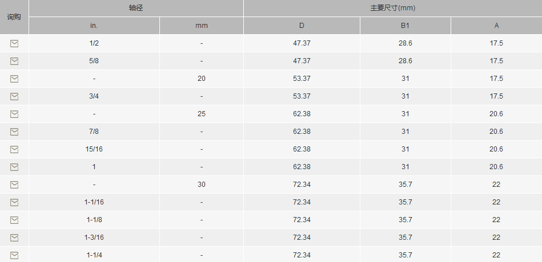Click inquiry envelope icon for 5/8 inch row
The image size is (542, 262).
pos(14,62)
